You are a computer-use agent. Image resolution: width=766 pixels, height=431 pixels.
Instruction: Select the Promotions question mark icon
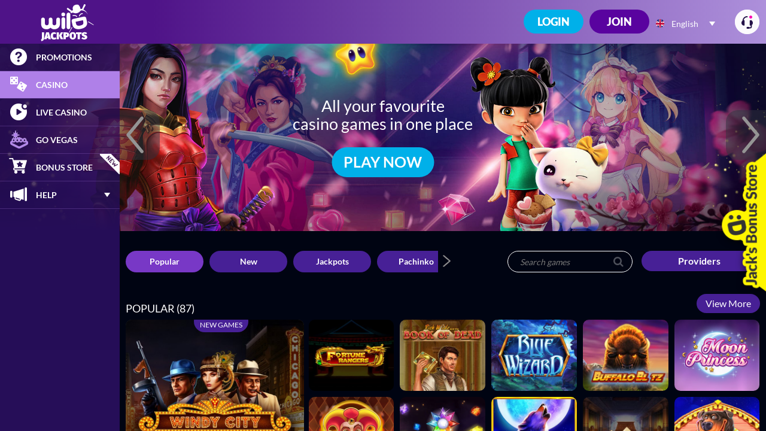click(x=19, y=57)
